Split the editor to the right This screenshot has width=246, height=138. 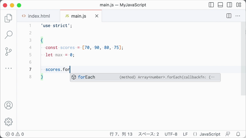(229, 16)
